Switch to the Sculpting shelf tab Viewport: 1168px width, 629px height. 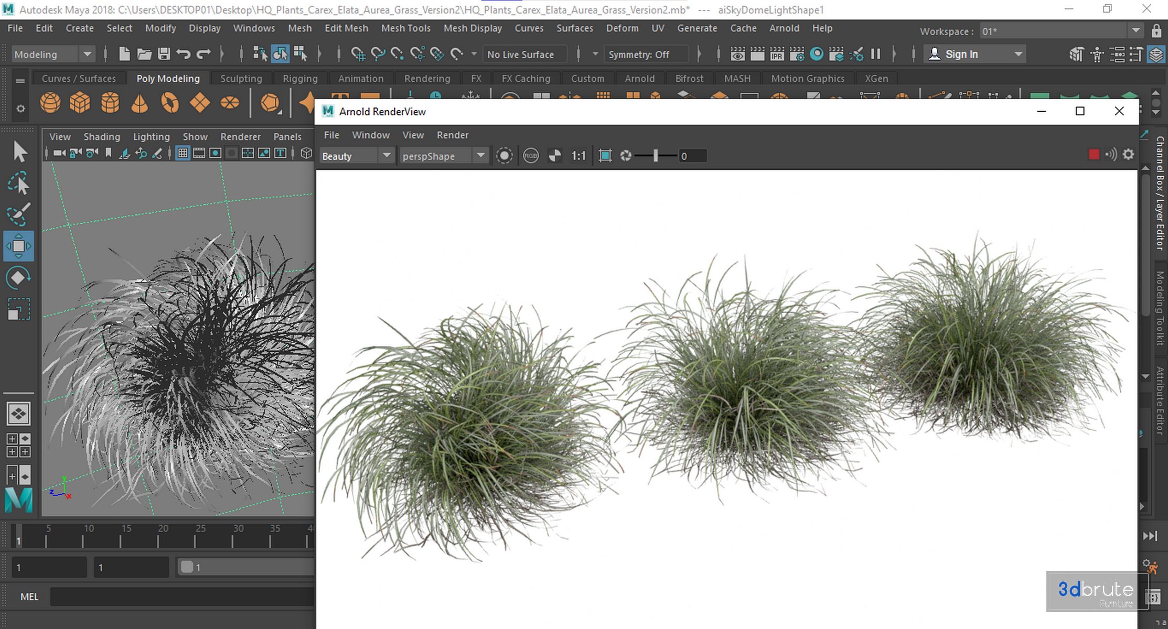click(x=241, y=78)
